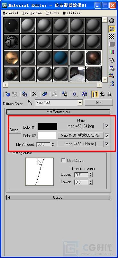118x258 pixels.
Task: Click Go Forward to Sibling icon
Action: pos(109,94)
